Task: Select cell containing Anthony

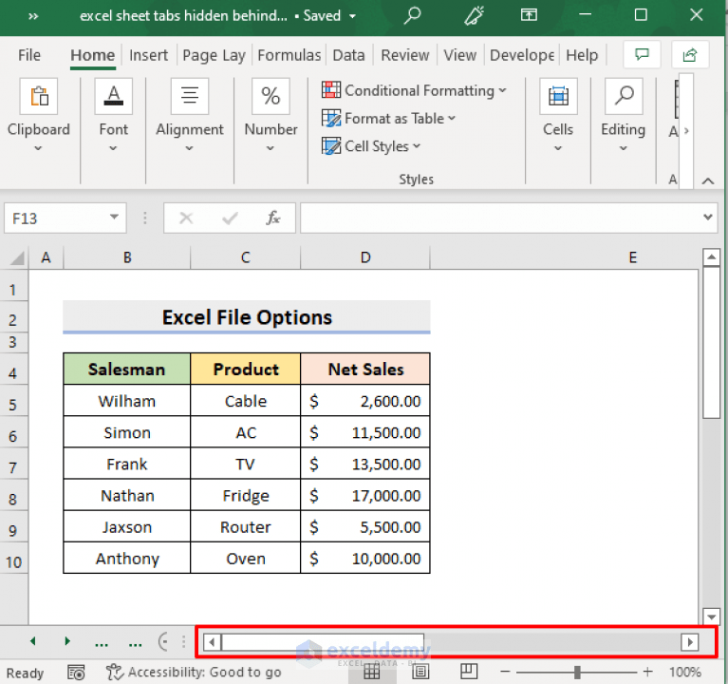Action: 127,558
